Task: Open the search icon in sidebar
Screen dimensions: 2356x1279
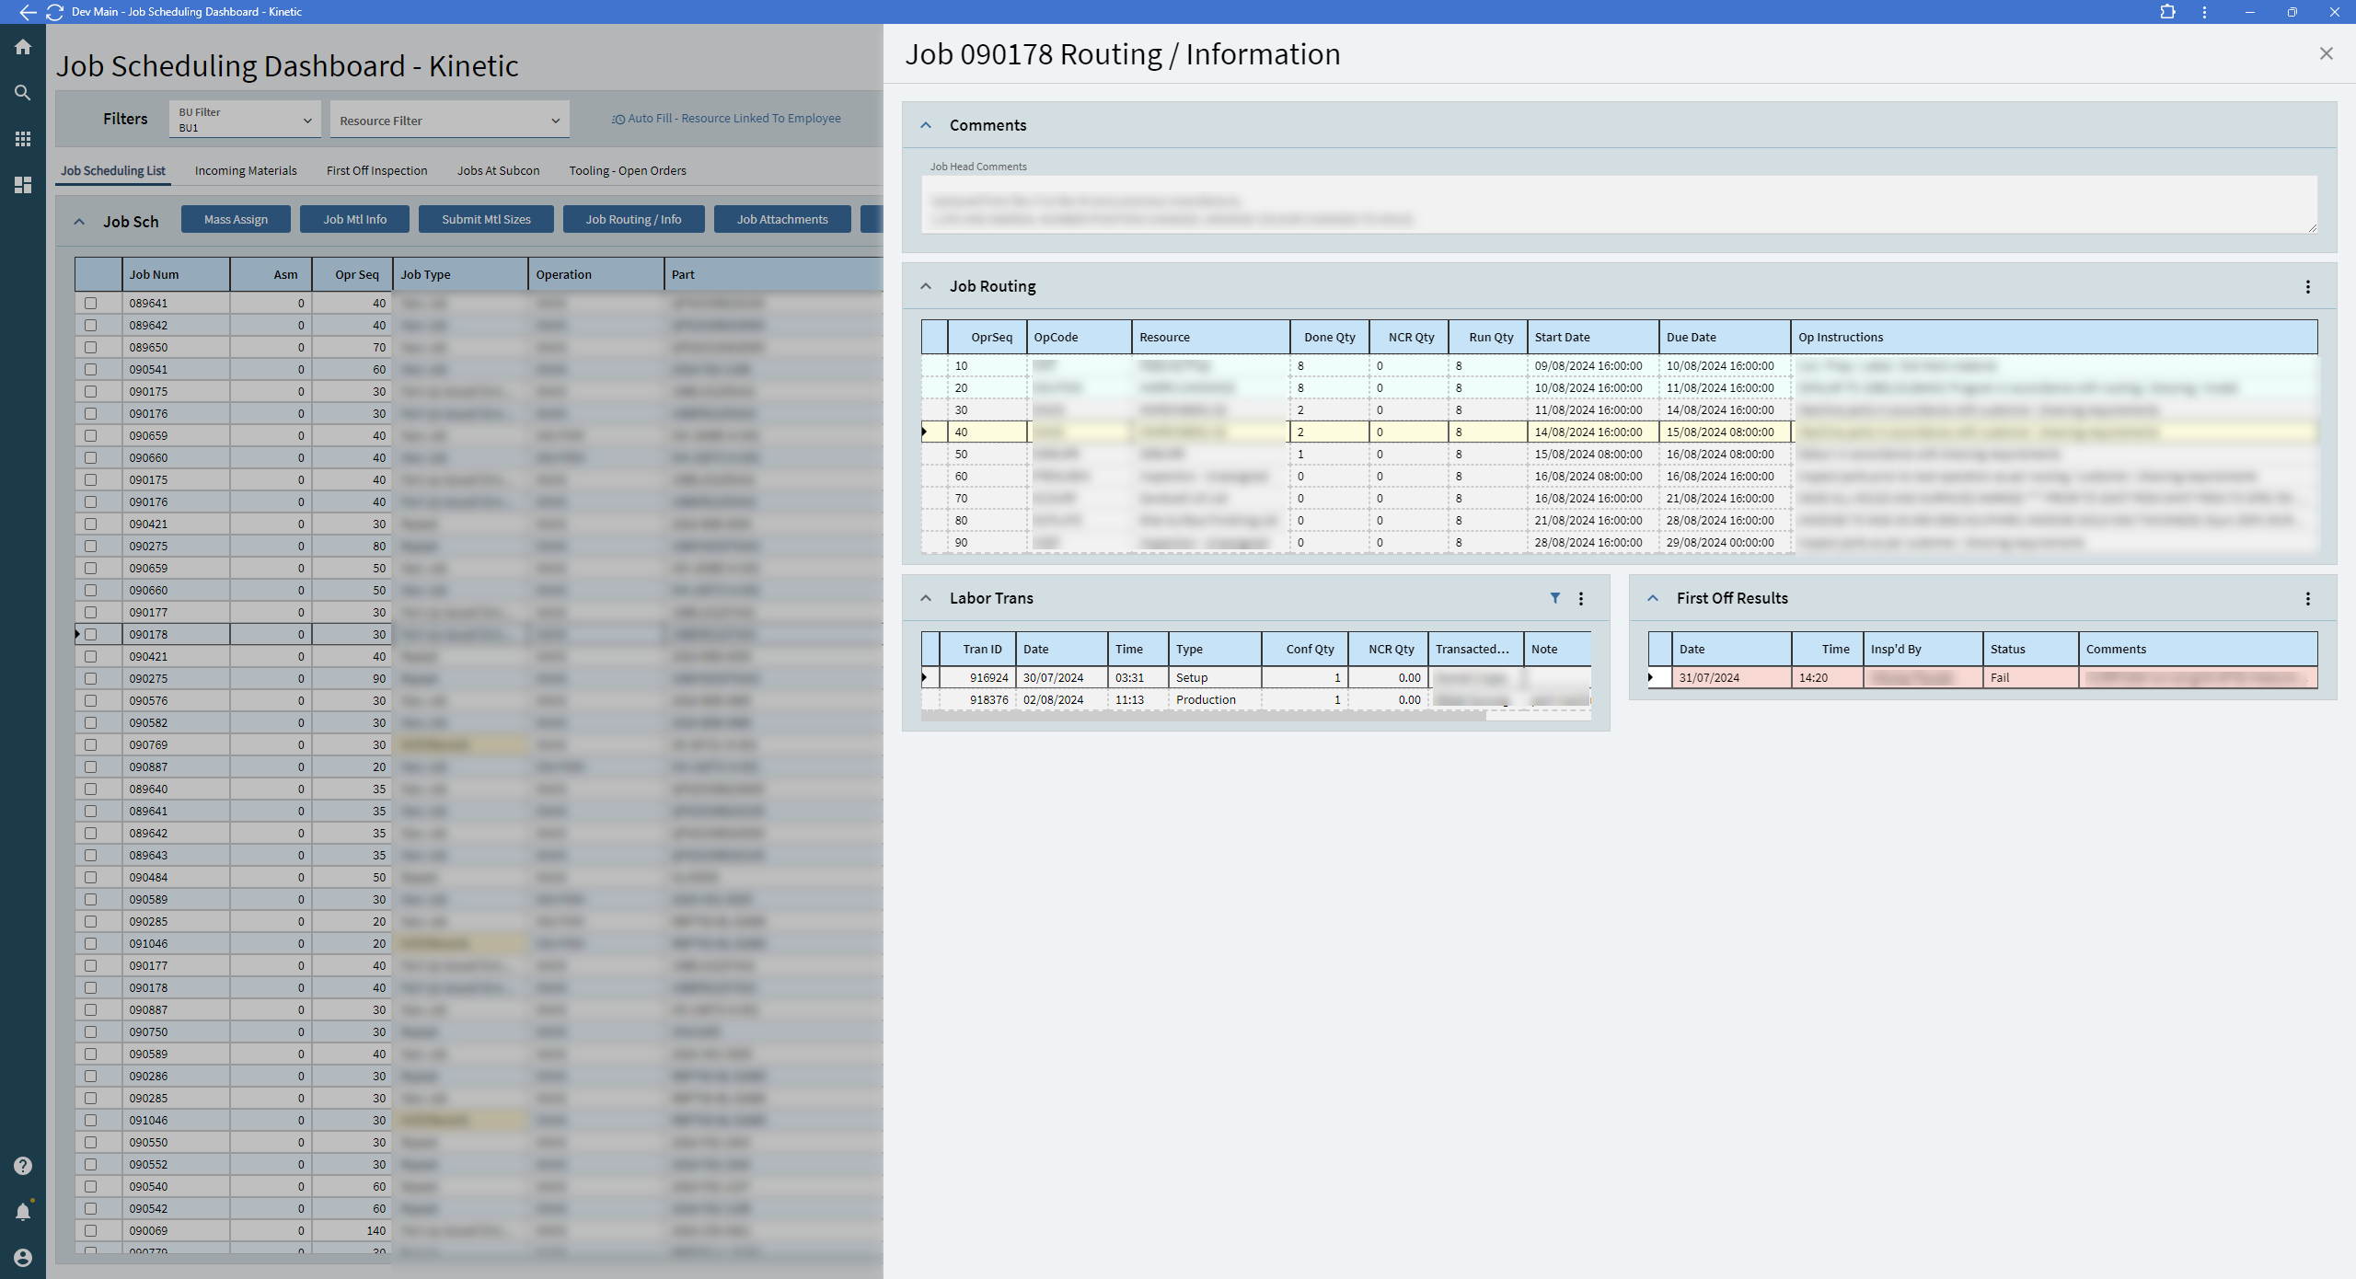Action: 23,93
